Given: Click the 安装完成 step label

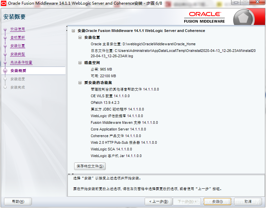Looking at the screenshot, I should click(18, 87).
